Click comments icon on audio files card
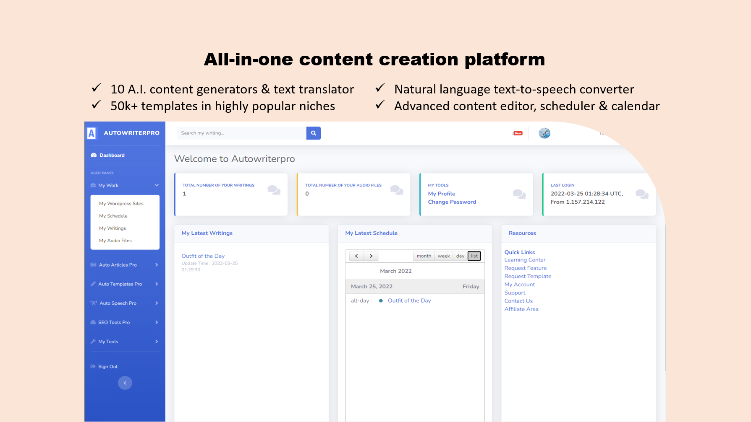This screenshot has height=422, width=751. tap(397, 190)
